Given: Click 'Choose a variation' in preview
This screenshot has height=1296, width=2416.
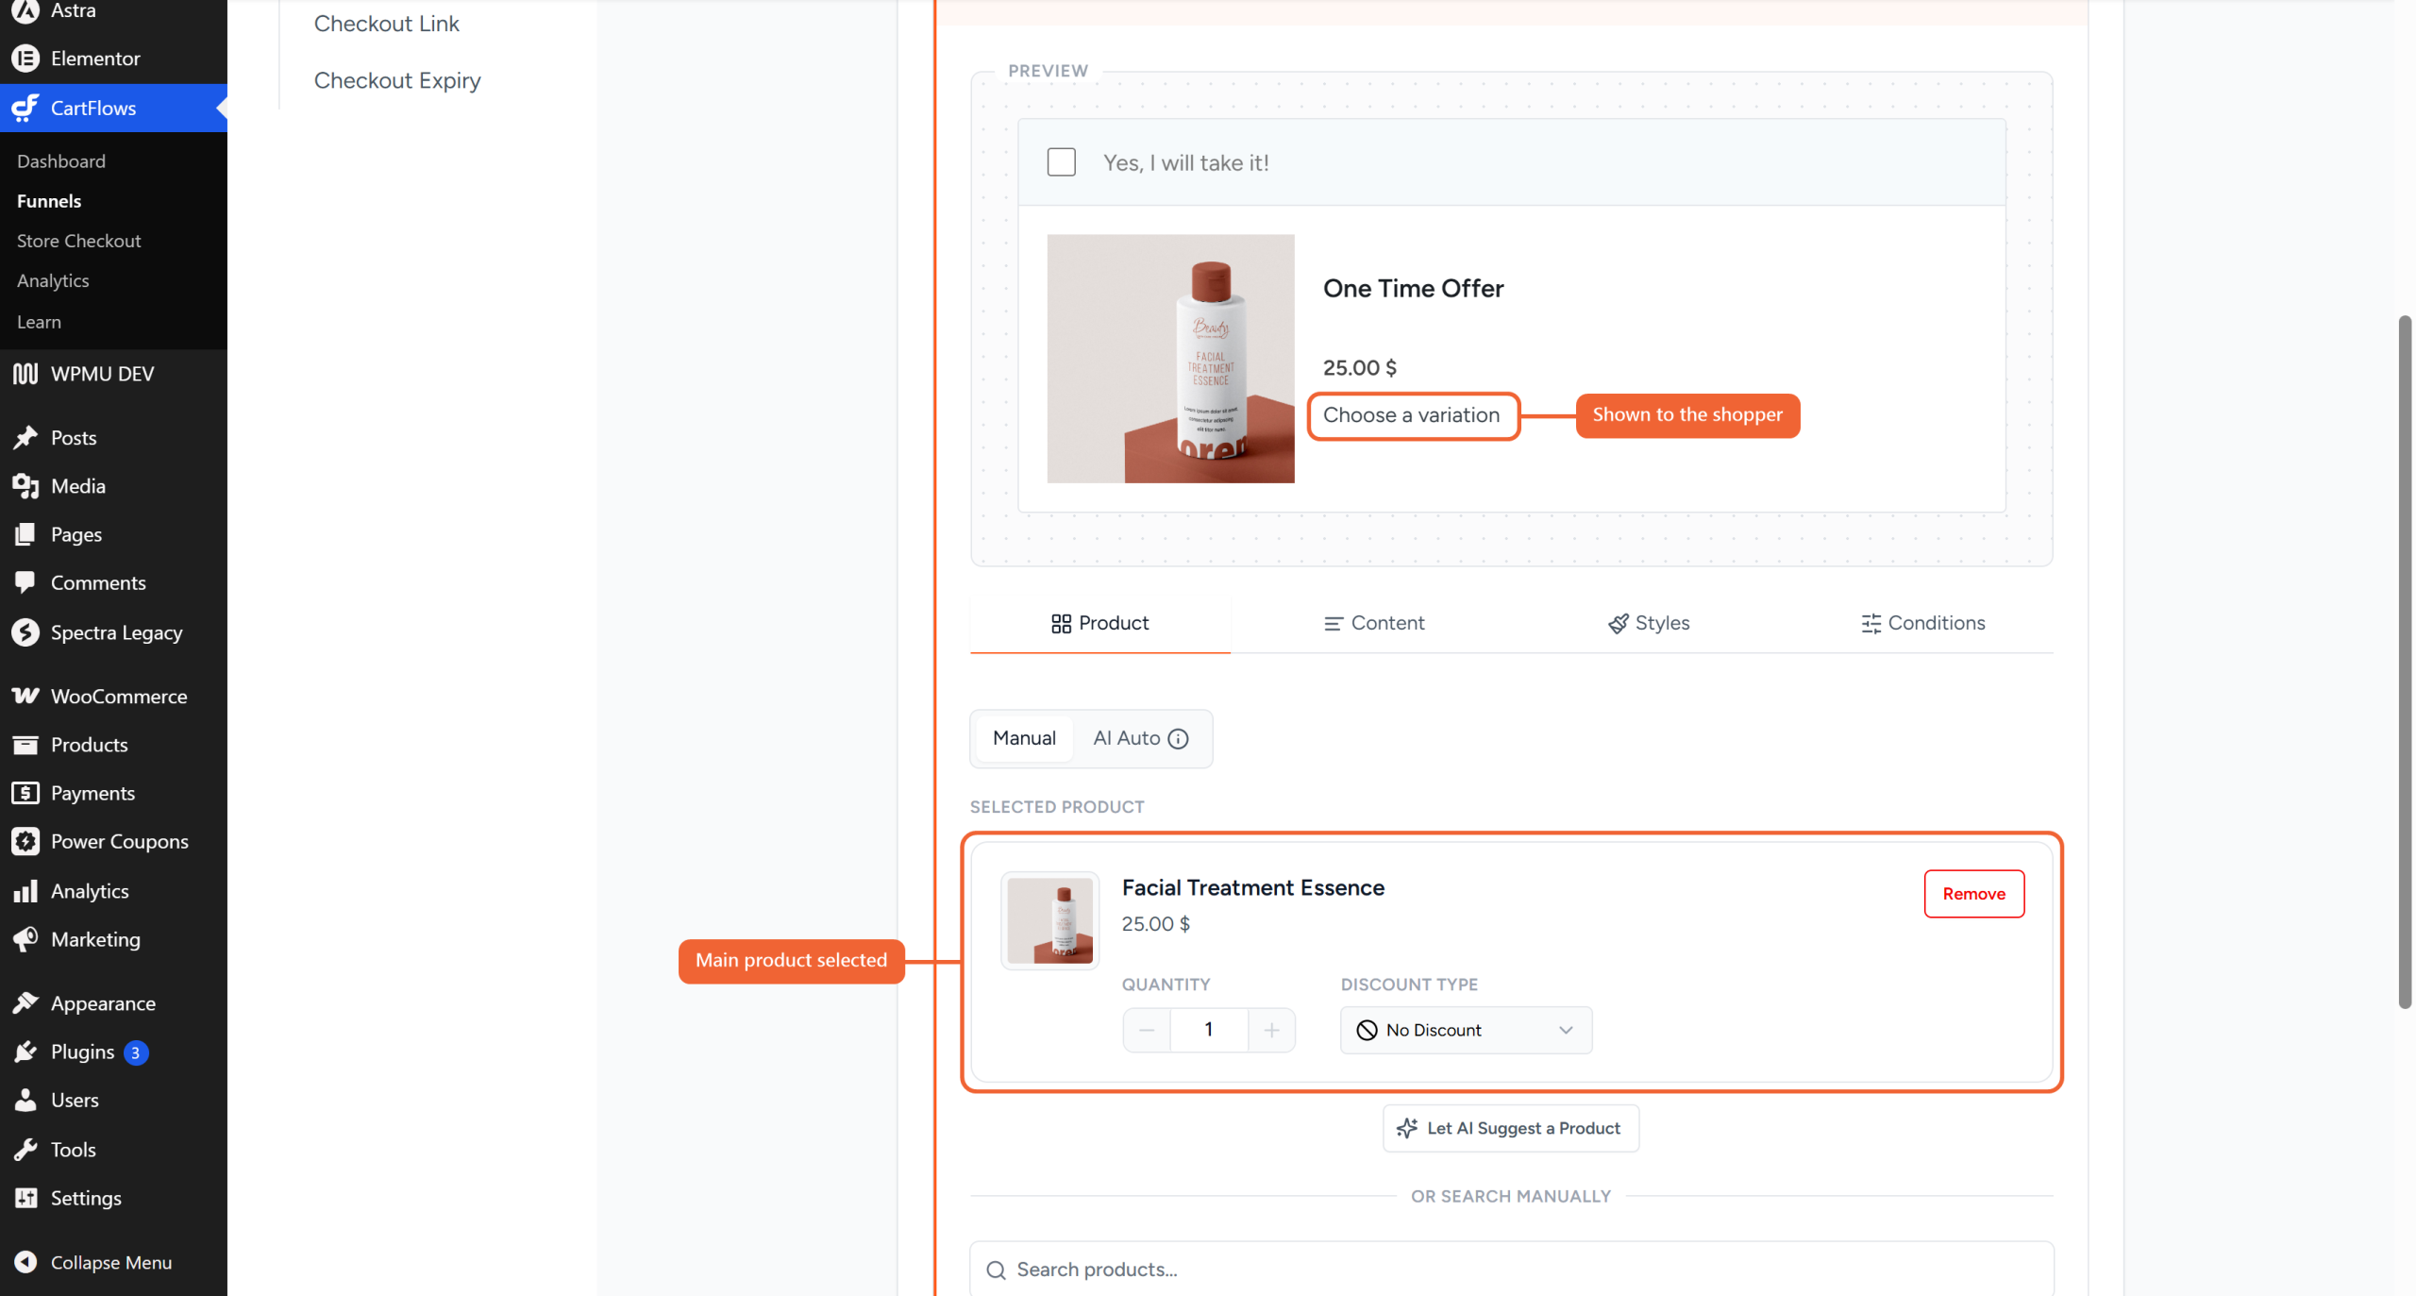Looking at the screenshot, I should [x=1412, y=415].
